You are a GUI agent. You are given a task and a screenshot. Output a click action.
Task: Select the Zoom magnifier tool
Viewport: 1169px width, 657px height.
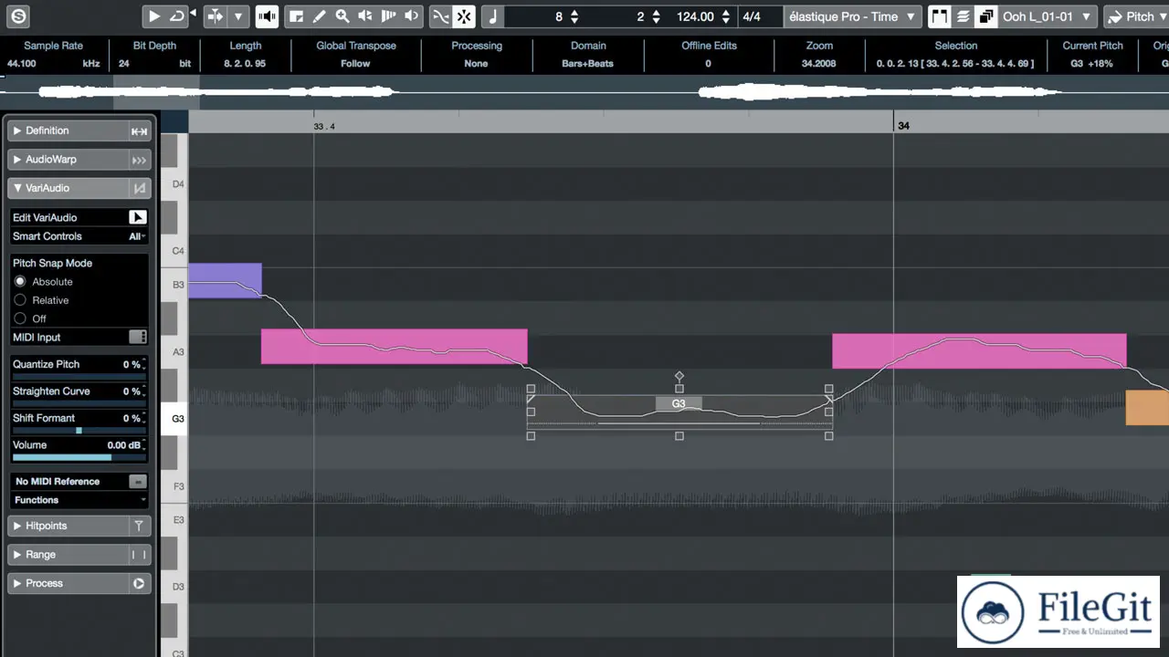click(x=342, y=16)
